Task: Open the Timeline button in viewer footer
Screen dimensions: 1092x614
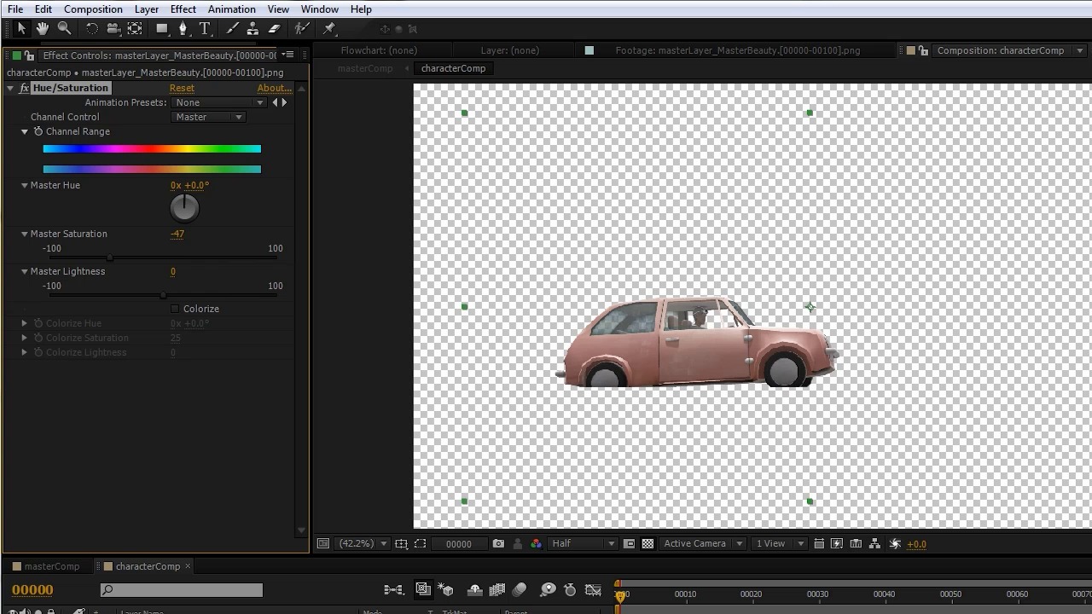Action: pyautogui.click(x=856, y=543)
